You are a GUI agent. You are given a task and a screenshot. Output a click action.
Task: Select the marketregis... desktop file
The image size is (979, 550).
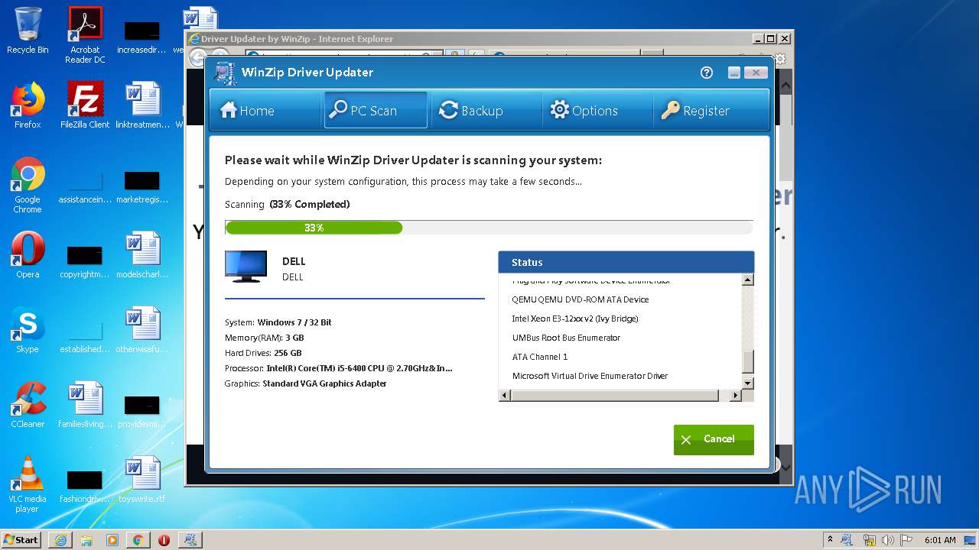(x=142, y=186)
